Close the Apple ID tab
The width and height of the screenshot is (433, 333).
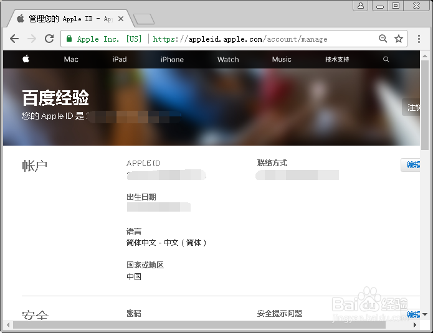point(121,19)
